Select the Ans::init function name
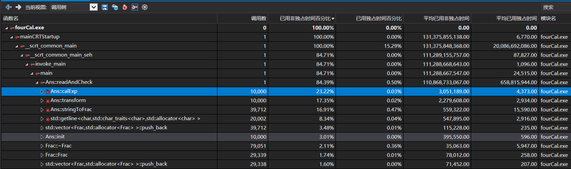The height and width of the screenshot is (169, 571). click(x=55, y=137)
